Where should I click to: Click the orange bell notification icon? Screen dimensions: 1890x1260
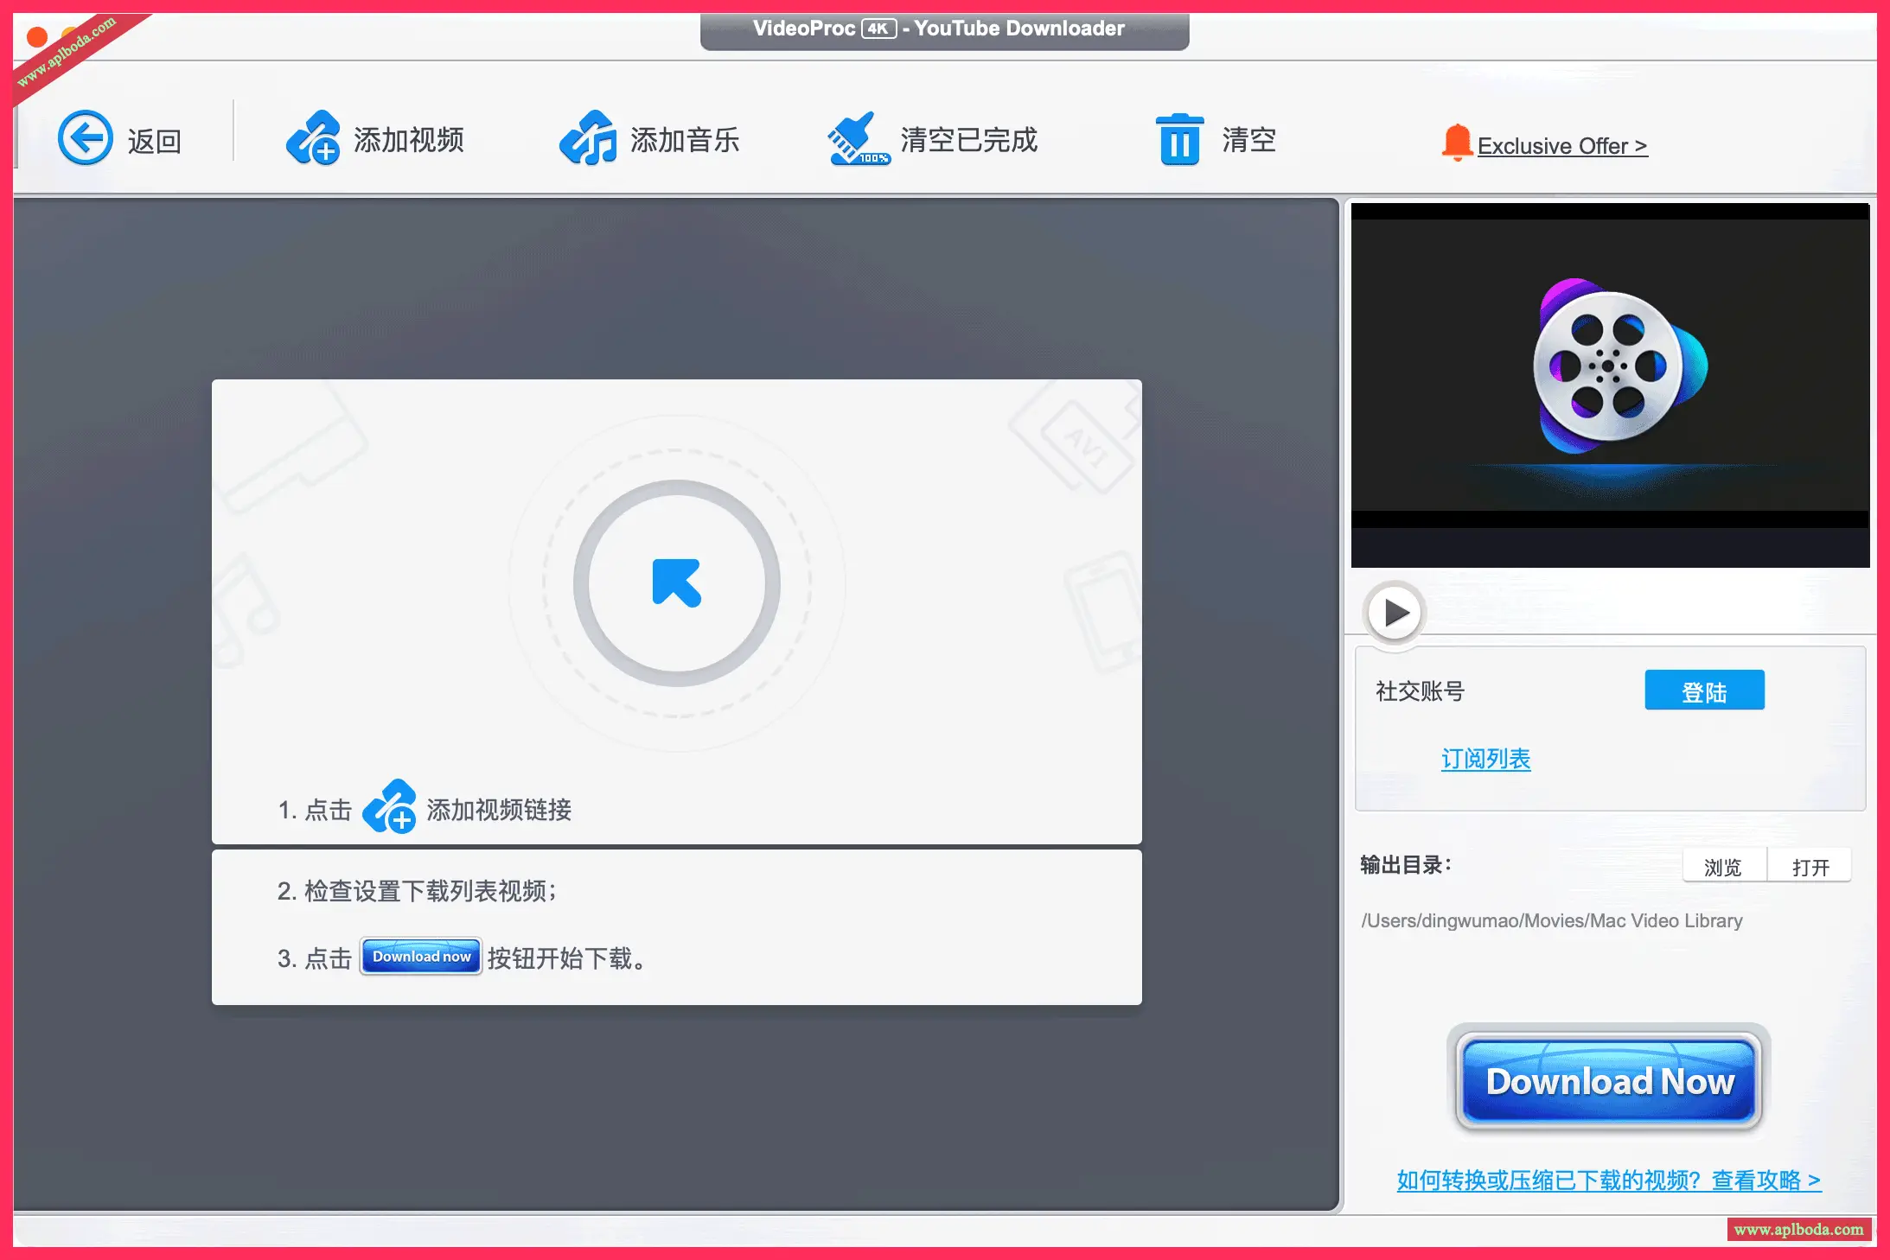click(x=1457, y=142)
